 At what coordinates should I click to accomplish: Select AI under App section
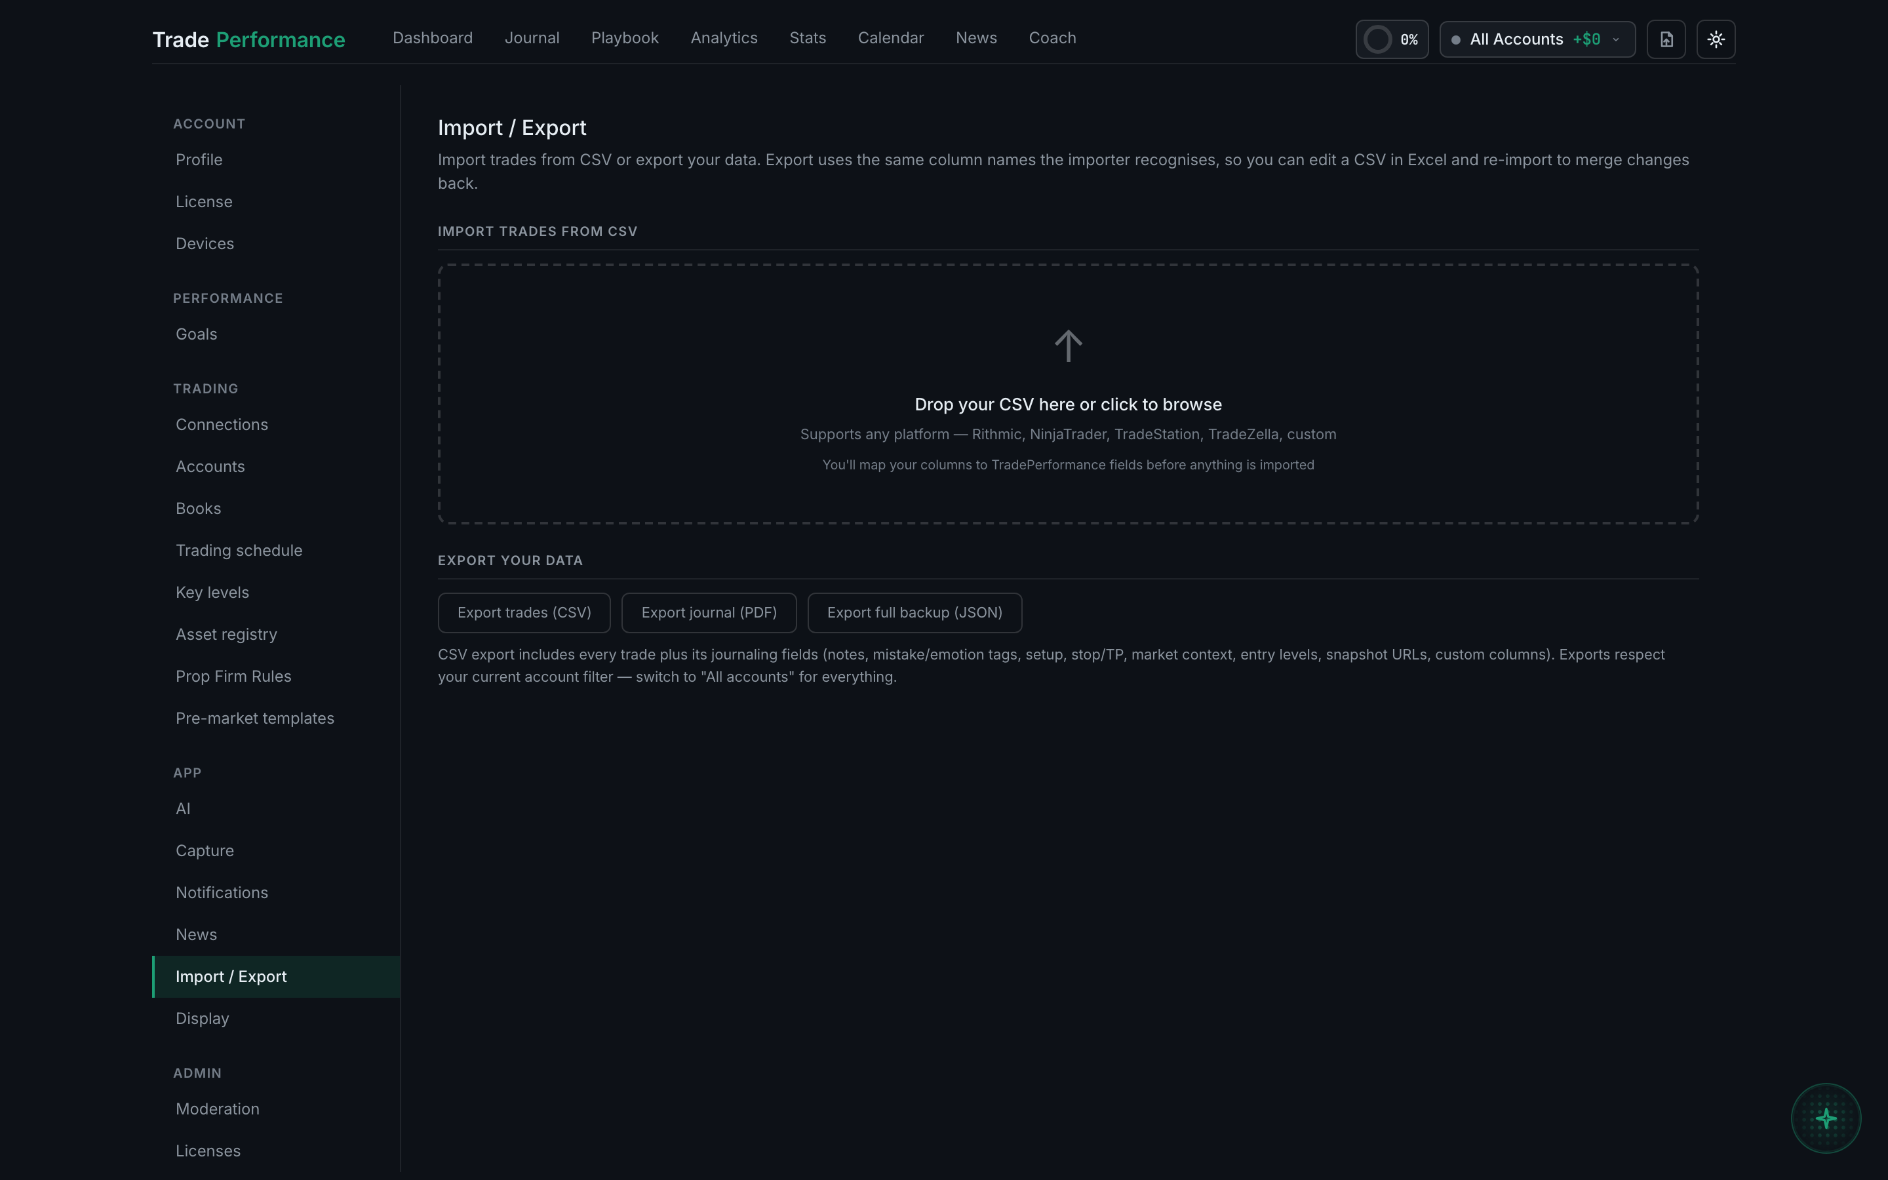click(x=276, y=810)
